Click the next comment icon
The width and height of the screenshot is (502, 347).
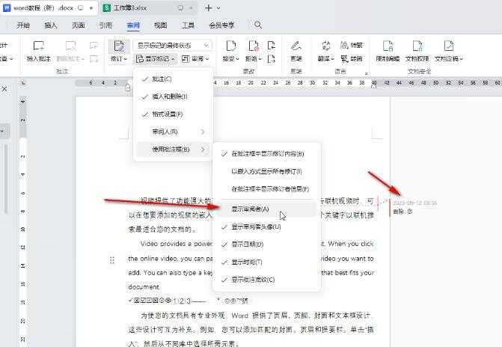tap(94, 59)
